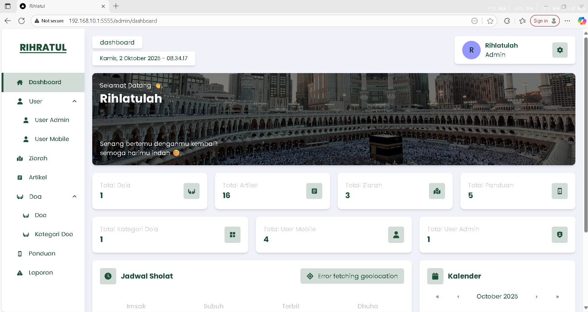This screenshot has height=312, width=588.
Task: Jump forward a year in Kalender
Action: (557, 297)
